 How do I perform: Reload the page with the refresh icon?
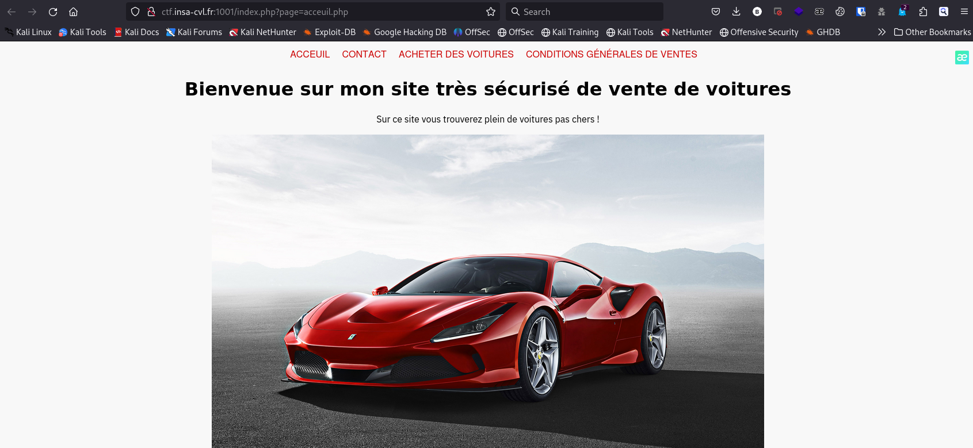tap(53, 12)
